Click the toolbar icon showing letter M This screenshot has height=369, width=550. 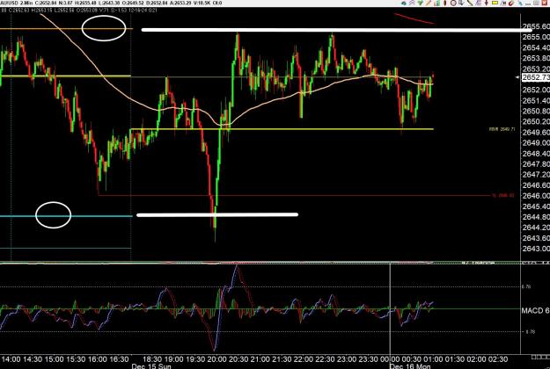point(503,3)
